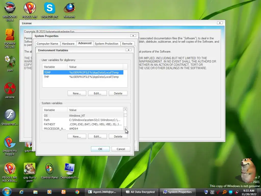The image size is (261, 196).
Task: Click the orange magnifier tray icon
Action: 225,192
